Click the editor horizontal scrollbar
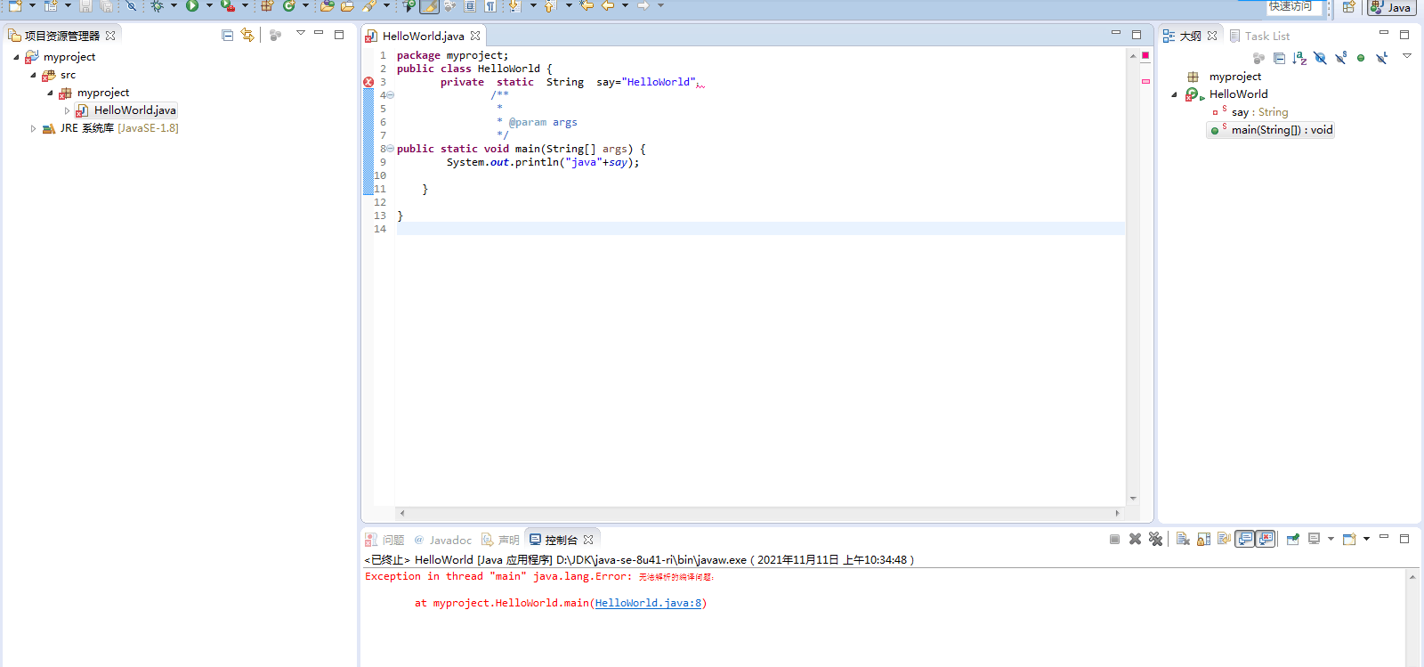The width and height of the screenshot is (1424, 667). coord(760,513)
